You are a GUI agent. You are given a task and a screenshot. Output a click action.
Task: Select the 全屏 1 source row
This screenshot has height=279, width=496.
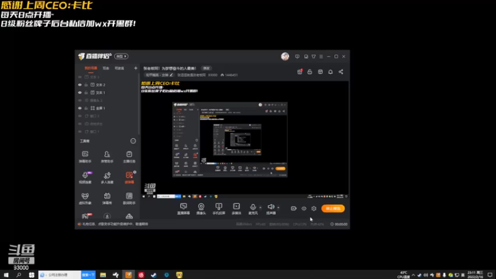(107, 108)
